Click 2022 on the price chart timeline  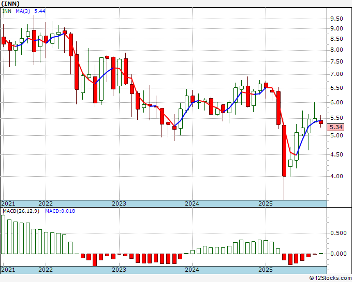46,203
